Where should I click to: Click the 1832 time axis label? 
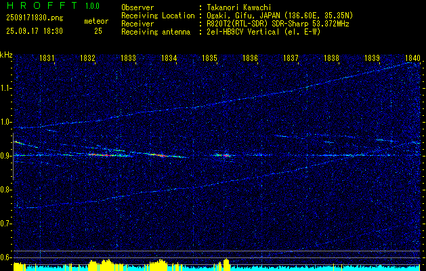87,58
